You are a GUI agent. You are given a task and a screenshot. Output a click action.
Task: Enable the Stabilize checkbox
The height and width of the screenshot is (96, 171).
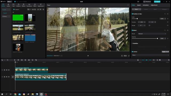point(132,43)
